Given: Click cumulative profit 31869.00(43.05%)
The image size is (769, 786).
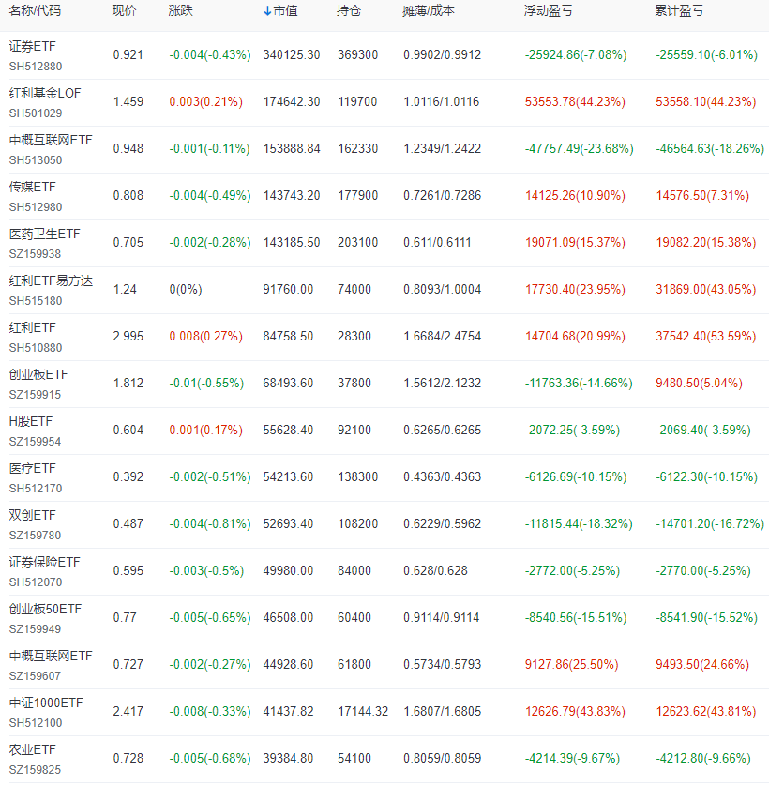Looking at the screenshot, I should coord(706,289).
